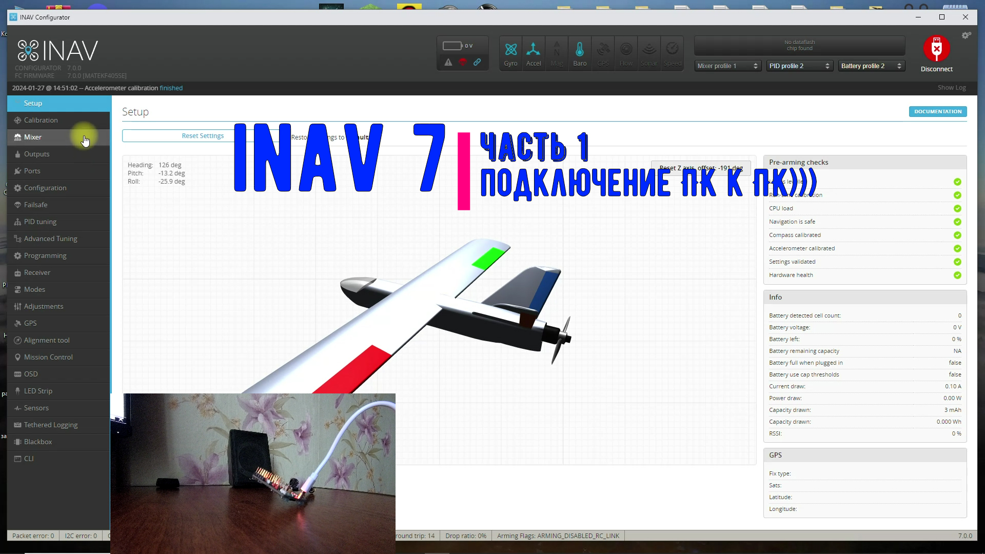Open the Documentation link

click(938, 111)
